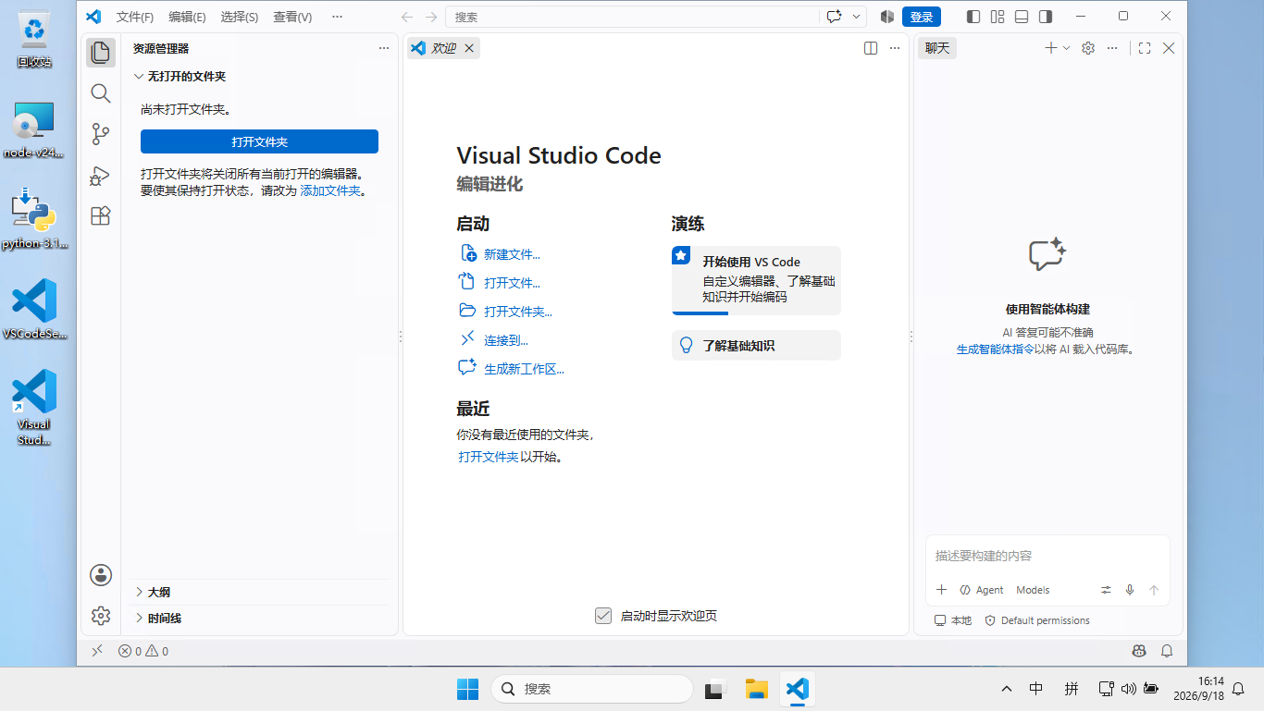The height and width of the screenshot is (711, 1264).
Task: Open the 选择(S) menu
Action: coord(240,17)
